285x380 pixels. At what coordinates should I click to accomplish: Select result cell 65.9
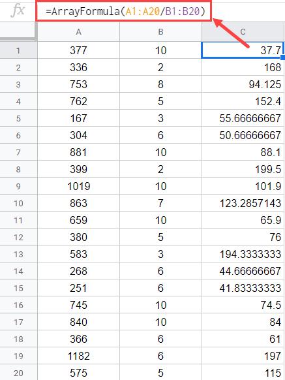[x=243, y=220]
